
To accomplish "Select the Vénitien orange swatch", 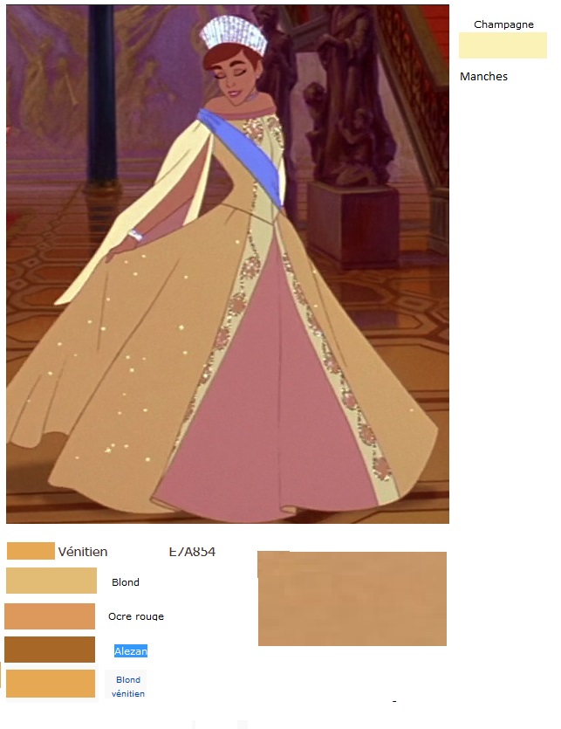I will [31, 551].
